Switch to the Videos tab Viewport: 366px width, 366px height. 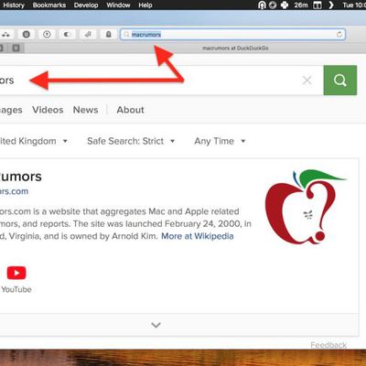[48, 110]
